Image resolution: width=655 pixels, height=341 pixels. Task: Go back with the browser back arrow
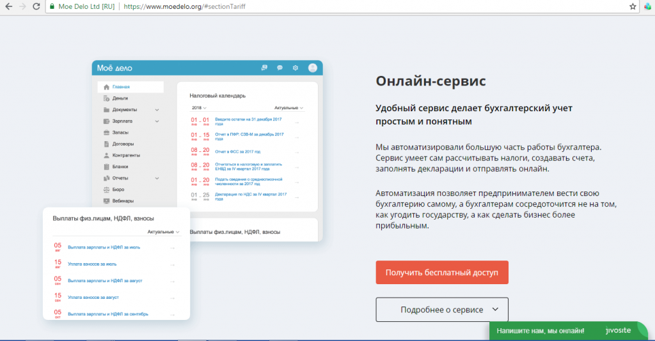(x=8, y=6)
